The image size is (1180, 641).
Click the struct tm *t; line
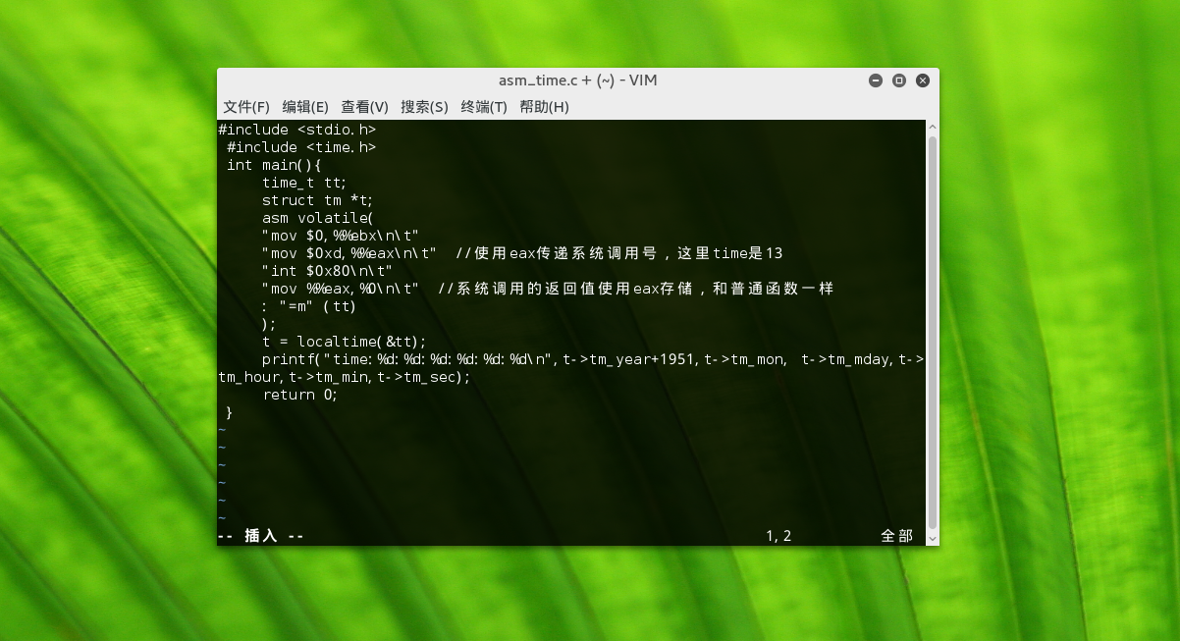click(x=318, y=200)
